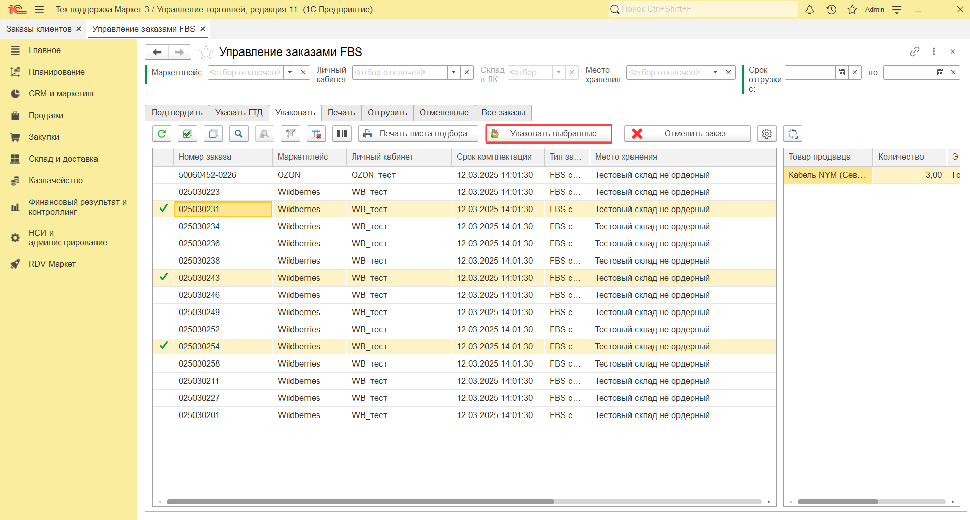Check the selection cell of order 025030234
Viewport: 970px width, 520px height.
coord(163,226)
